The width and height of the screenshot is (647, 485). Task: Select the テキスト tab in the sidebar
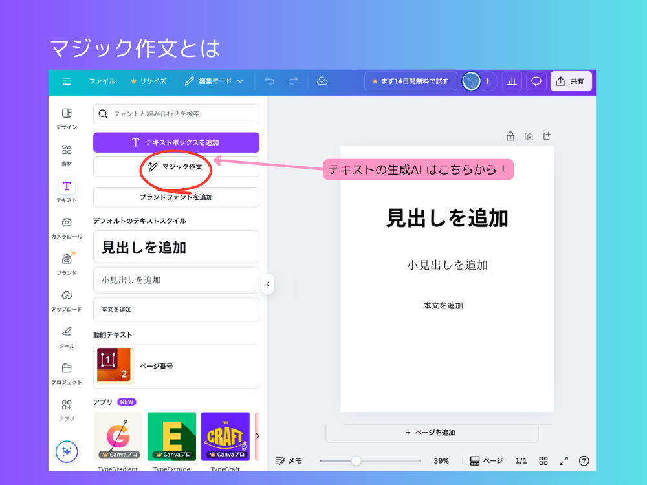coord(66,189)
